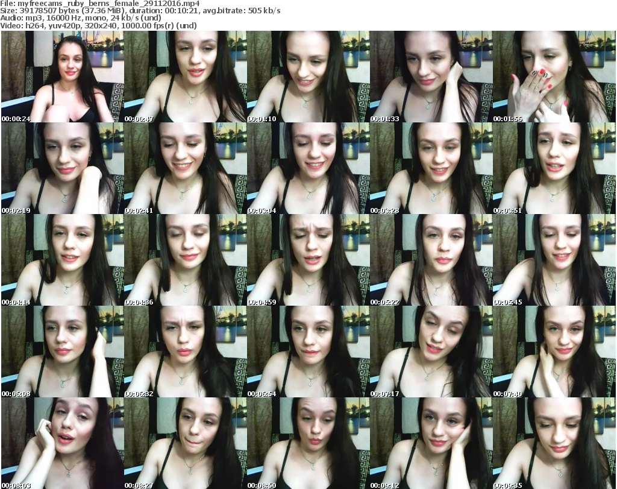617x489 pixels.
Task: Open the last frame at 00:09:35
Action: pyautogui.click(x=554, y=443)
